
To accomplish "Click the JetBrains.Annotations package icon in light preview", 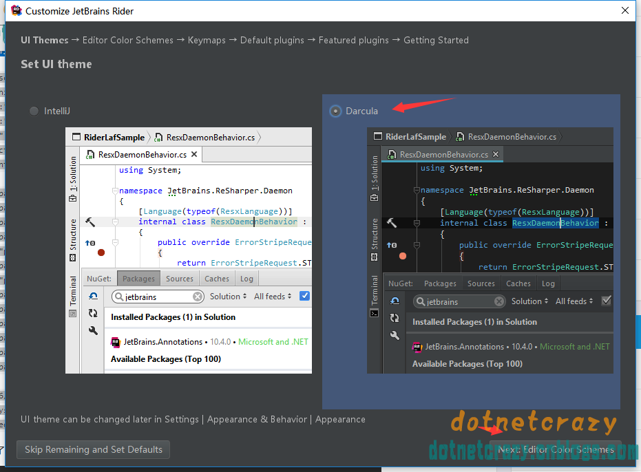I will coord(116,342).
